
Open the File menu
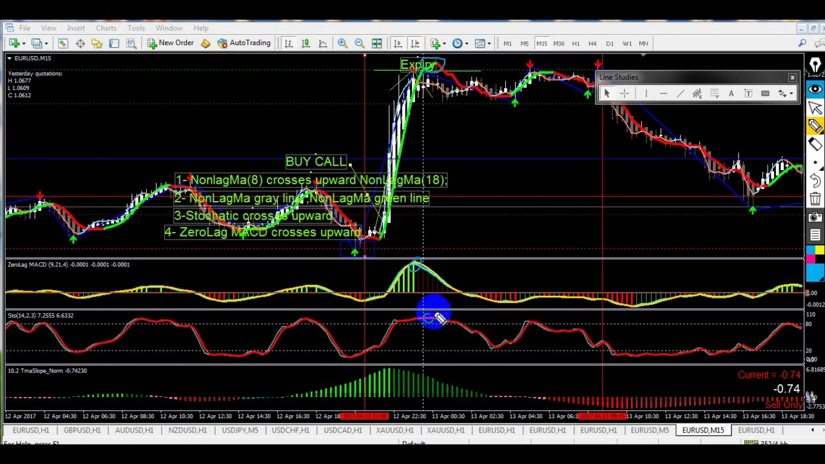[24, 28]
